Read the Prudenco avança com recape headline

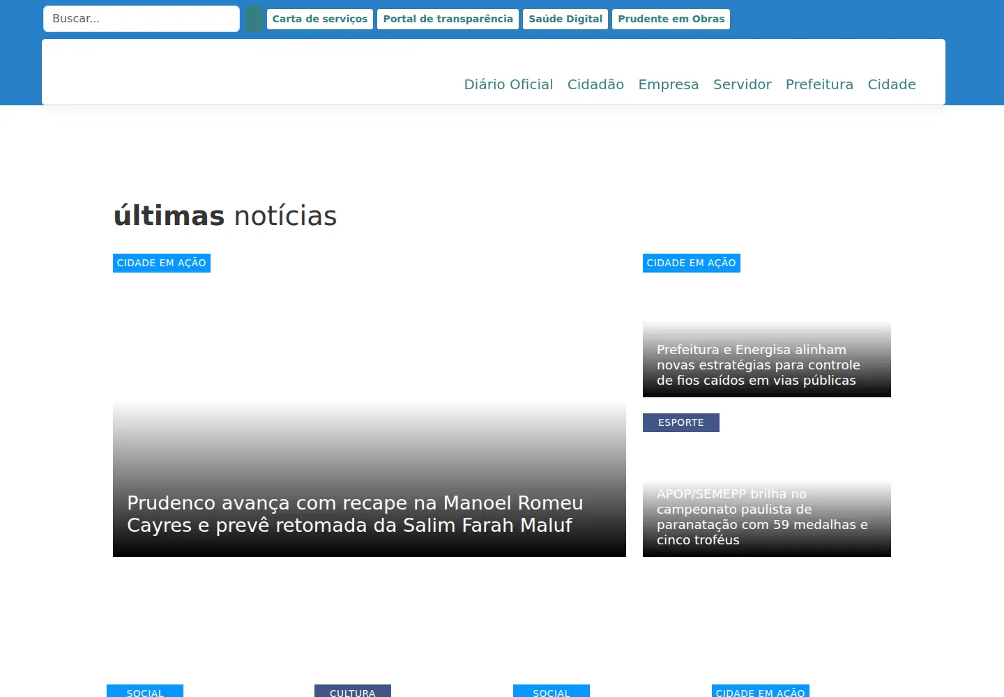tap(355, 514)
